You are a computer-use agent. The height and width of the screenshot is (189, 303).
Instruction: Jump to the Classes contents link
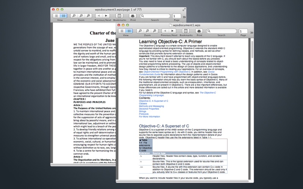[143, 104]
